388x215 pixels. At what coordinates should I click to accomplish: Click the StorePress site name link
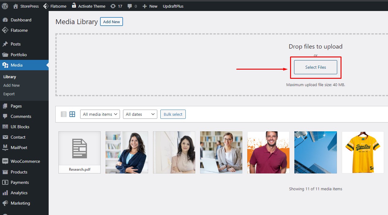pos(30,6)
